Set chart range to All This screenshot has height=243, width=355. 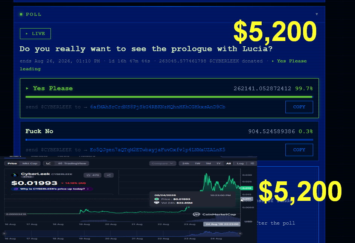coord(229,163)
